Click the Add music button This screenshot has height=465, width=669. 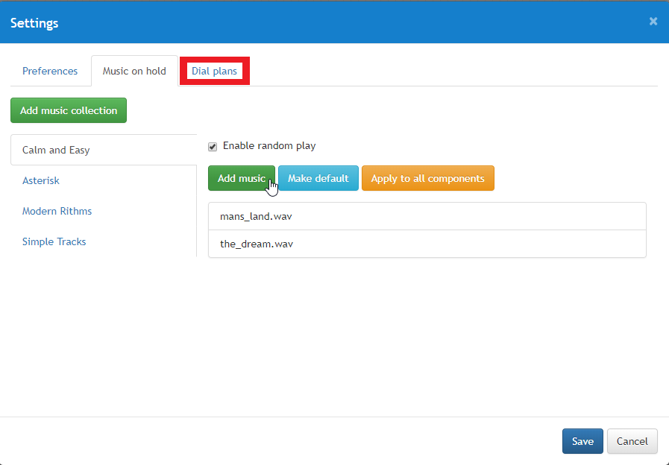(x=242, y=178)
